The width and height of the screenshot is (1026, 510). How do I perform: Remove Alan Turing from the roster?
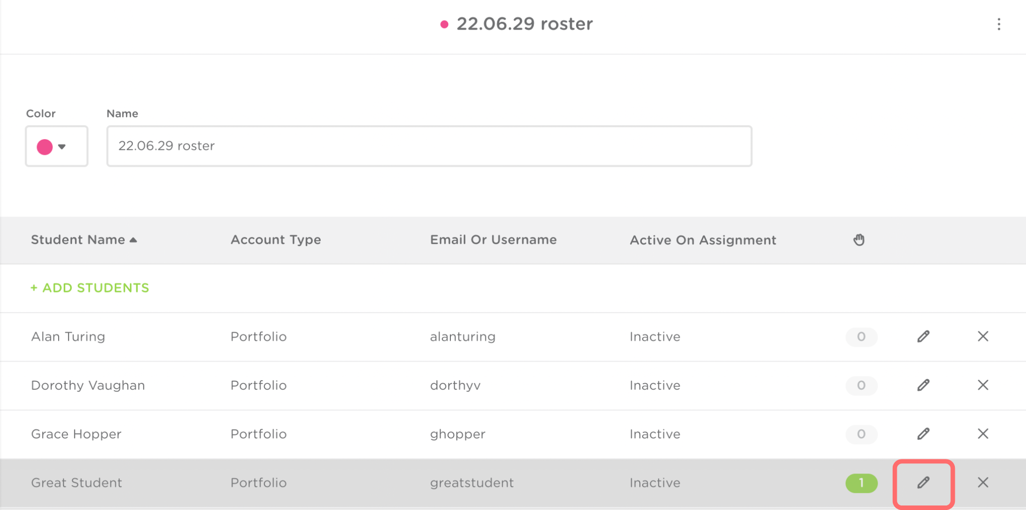pyautogui.click(x=983, y=336)
